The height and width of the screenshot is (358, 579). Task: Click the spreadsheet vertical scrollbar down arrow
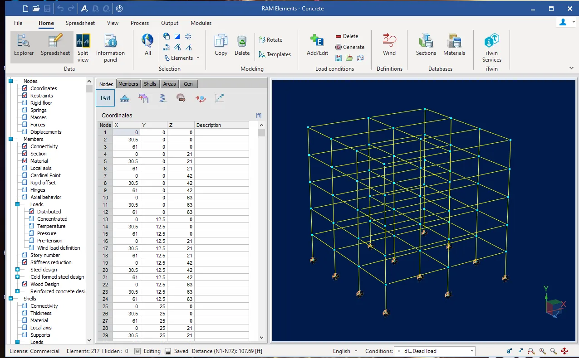coord(261,338)
